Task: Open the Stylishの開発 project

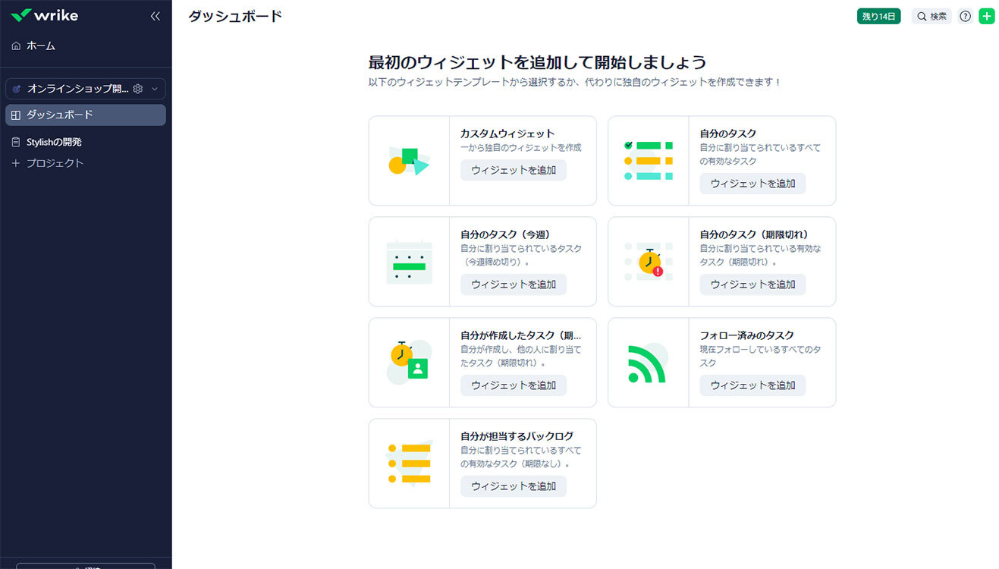Action: click(x=54, y=142)
